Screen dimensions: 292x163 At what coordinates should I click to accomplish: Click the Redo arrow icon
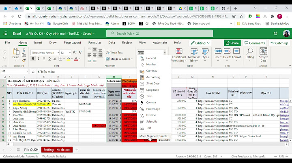point(4,59)
